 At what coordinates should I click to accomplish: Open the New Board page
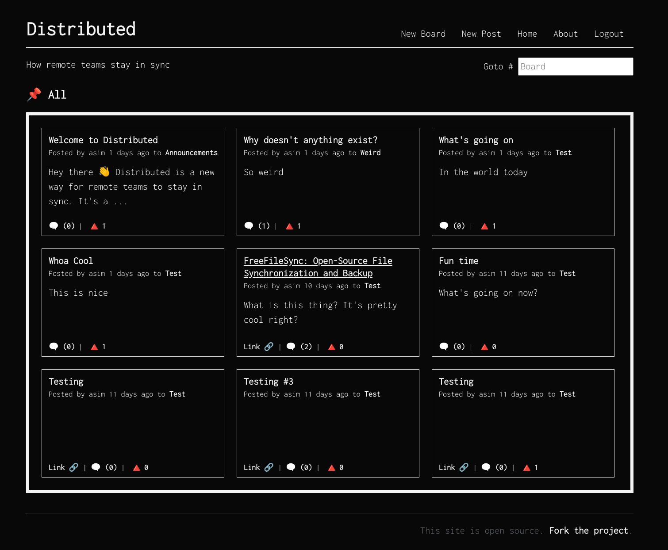(x=423, y=34)
